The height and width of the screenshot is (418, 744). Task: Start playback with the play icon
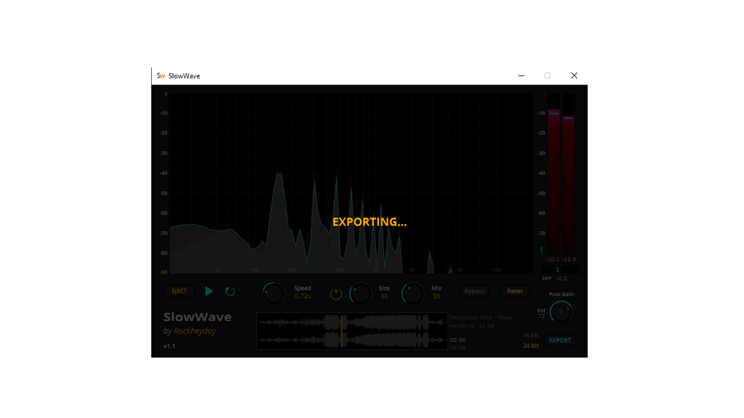[x=209, y=291]
